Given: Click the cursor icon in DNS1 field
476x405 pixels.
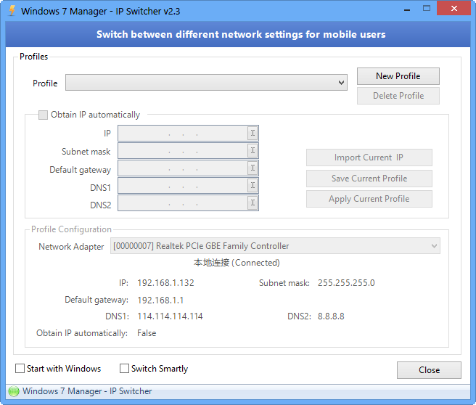Looking at the screenshot, I should [253, 185].
